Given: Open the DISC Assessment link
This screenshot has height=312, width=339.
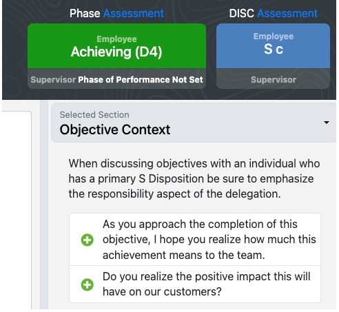Looking at the screenshot, I should (x=287, y=13).
